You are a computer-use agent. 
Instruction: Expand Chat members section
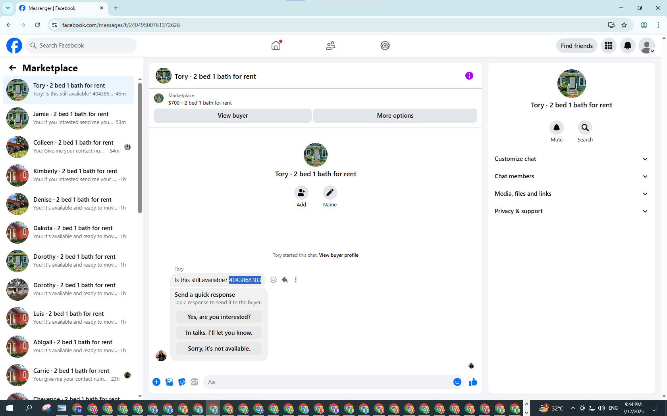tap(571, 176)
